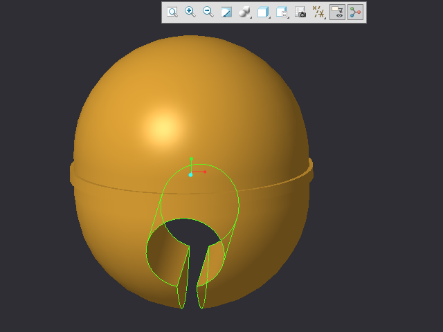Open the Display Style dropdown
This screenshot has height=332, width=443.
coord(245,12)
